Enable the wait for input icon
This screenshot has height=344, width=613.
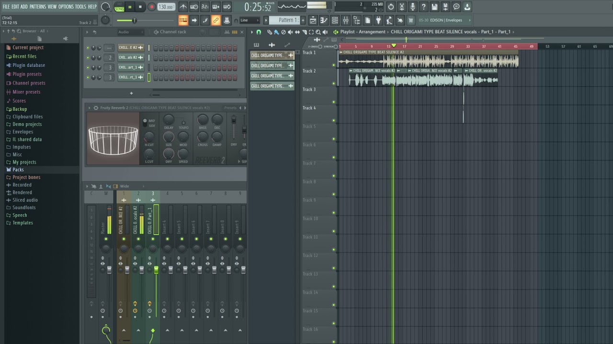click(x=194, y=7)
